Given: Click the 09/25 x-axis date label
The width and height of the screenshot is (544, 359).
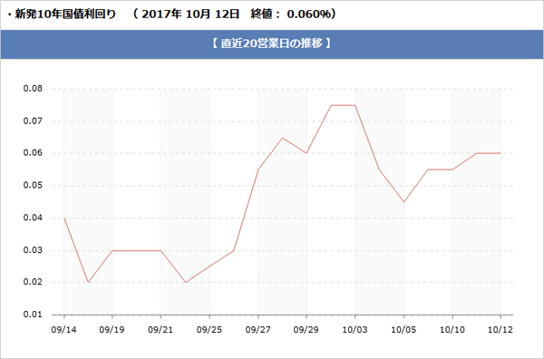Looking at the screenshot, I should 209,329.
